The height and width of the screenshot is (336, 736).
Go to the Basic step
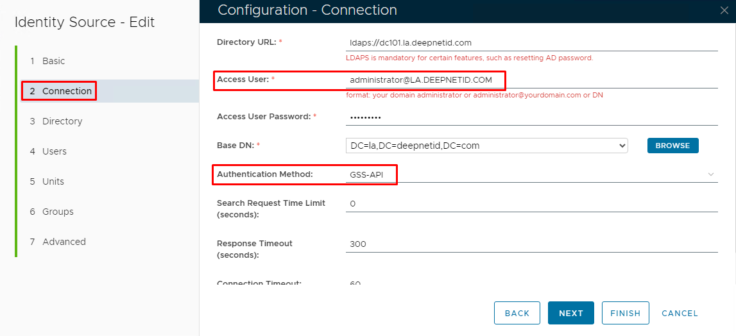click(x=54, y=61)
